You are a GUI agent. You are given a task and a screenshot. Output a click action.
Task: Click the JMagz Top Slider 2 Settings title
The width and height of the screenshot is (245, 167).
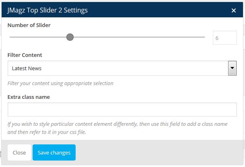point(47,10)
